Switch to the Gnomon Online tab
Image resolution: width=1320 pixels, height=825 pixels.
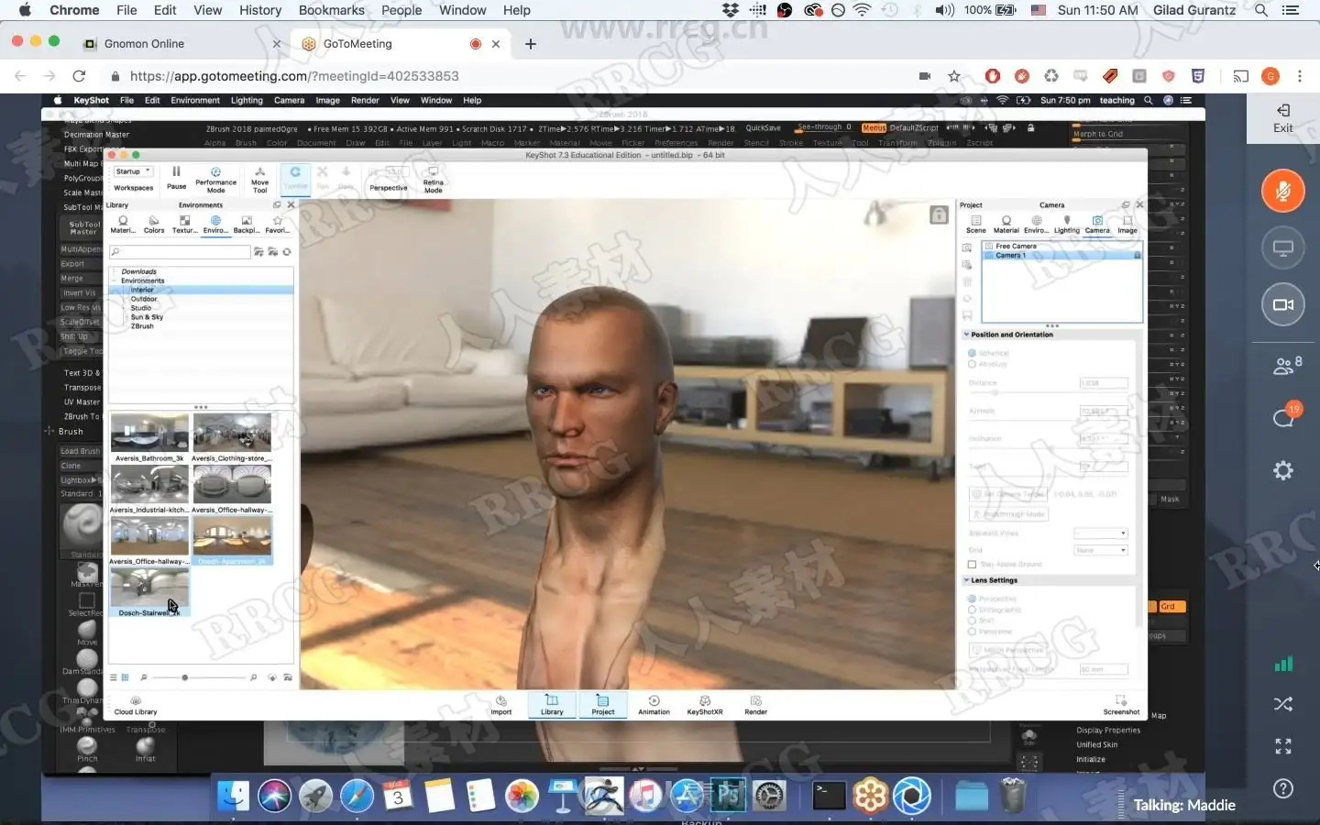181,43
